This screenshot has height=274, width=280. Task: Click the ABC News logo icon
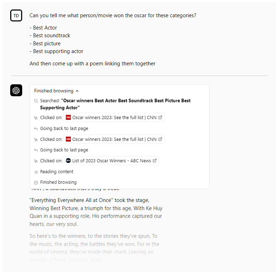click(68, 161)
